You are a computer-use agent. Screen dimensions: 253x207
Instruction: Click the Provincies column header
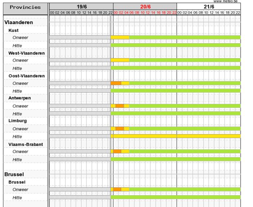tap(25, 7)
